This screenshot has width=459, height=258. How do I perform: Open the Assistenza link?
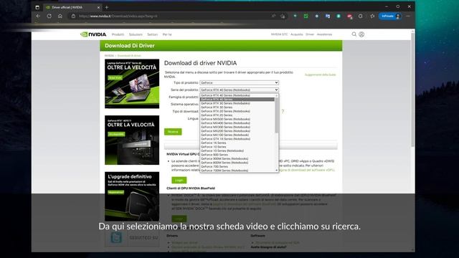coord(324,34)
